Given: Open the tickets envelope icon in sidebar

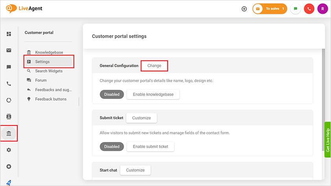Looking at the screenshot, I should click(x=9, y=50).
